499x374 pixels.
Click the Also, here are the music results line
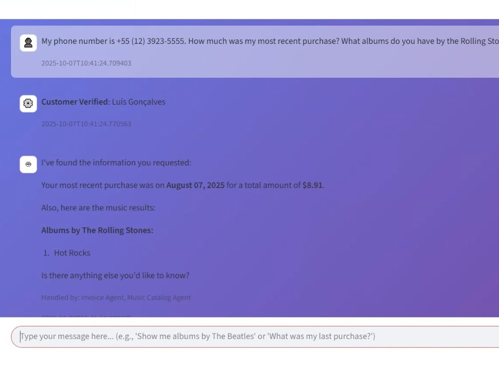pyautogui.click(x=98, y=208)
